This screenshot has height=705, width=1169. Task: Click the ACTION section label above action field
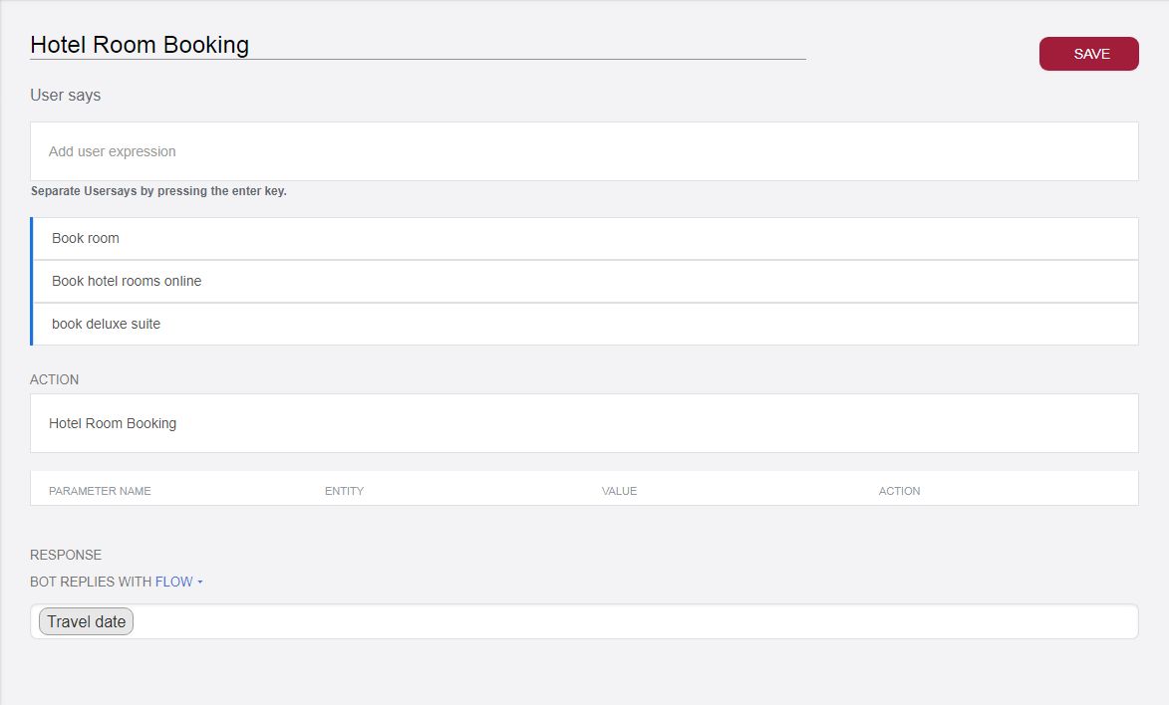pos(55,379)
